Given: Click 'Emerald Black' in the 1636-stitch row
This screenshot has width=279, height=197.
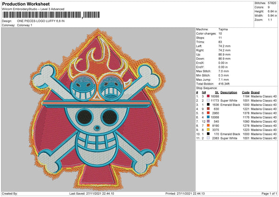Looking at the screenshot, I should pyautogui.click(x=230, y=105).
